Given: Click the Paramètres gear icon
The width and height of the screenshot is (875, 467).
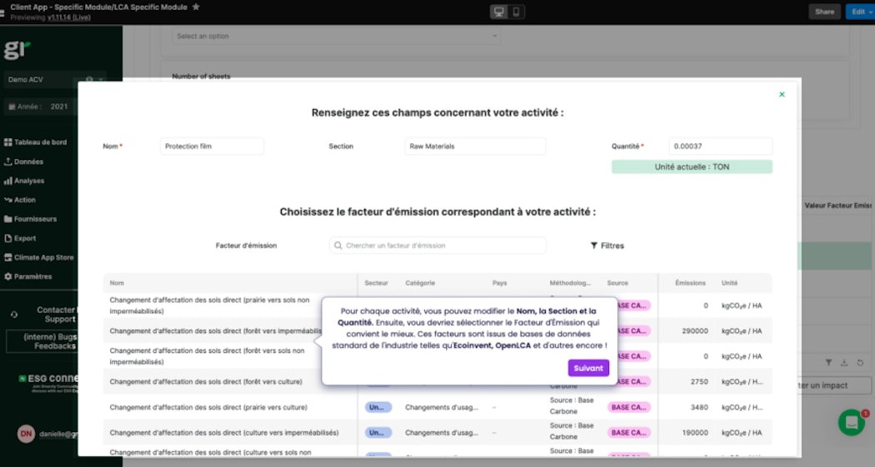Looking at the screenshot, I should coord(7,276).
